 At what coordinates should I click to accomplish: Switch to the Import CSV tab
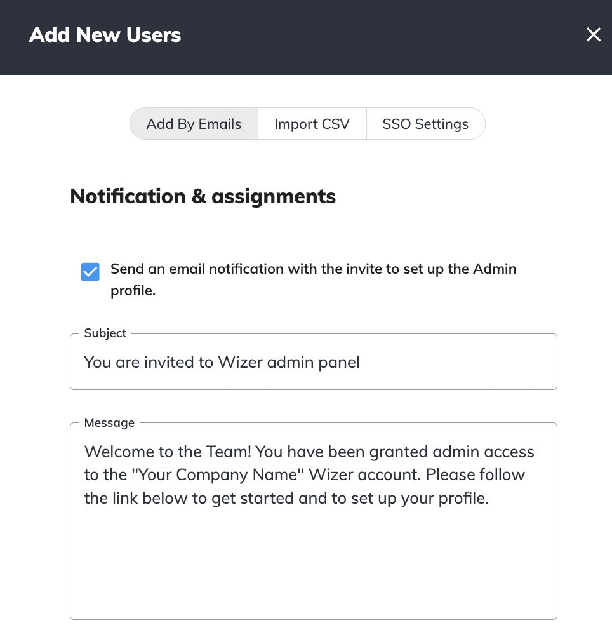click(312, 123)
